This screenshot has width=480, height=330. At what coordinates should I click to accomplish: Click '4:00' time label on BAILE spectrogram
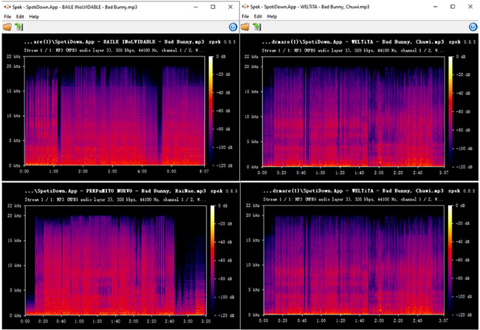click(142, 171)
